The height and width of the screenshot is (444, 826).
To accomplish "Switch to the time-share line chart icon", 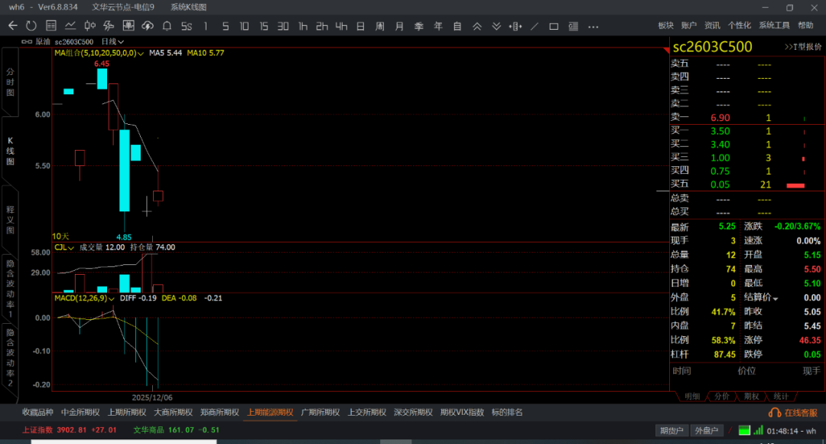I will click(x=70, y=26).
